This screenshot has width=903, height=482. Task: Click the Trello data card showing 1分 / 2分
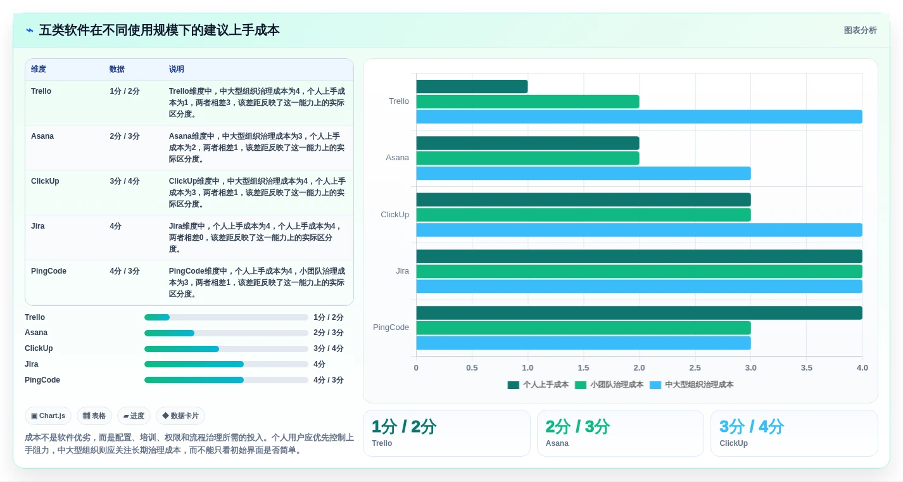tap(446, 433)
